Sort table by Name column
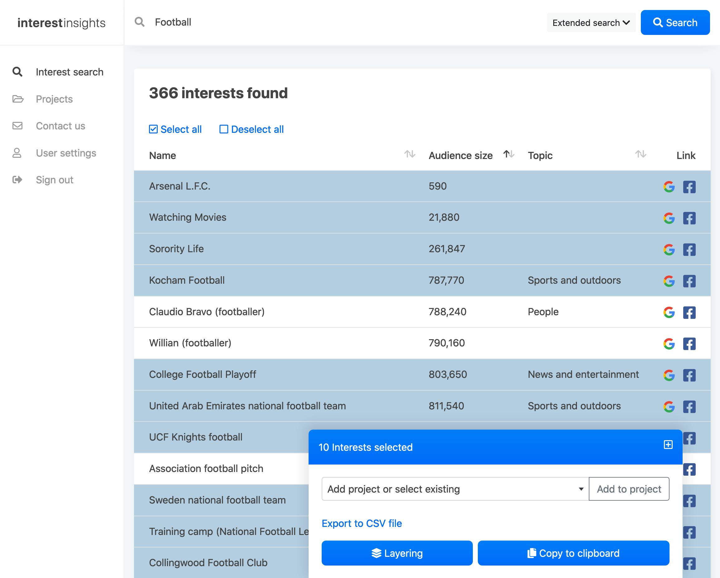The image size is (720, 578). (410, 154)
